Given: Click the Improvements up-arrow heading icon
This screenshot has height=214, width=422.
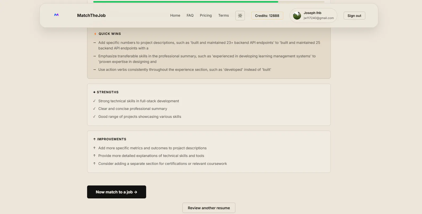Looking at the screenshot, I should tap(94, 139).
